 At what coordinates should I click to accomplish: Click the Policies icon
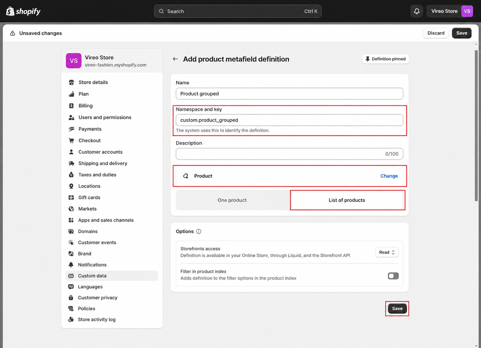coord(71,309)
